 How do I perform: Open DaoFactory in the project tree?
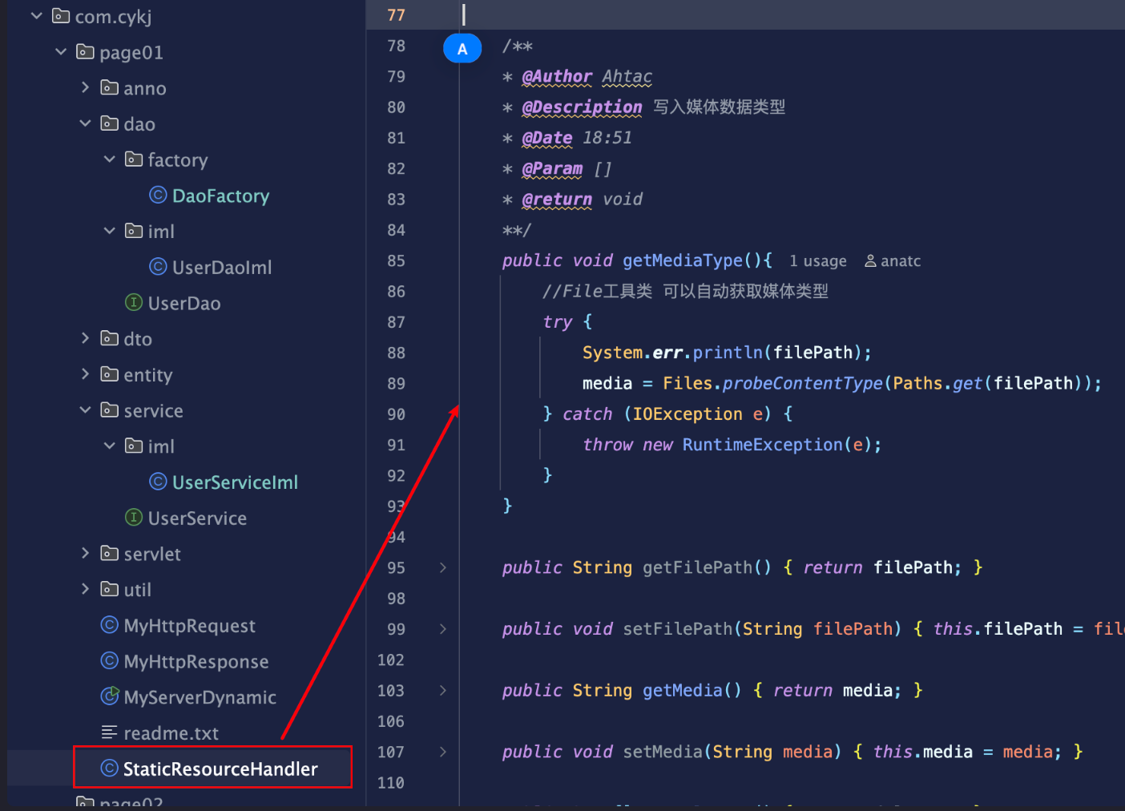coord(220,196)
